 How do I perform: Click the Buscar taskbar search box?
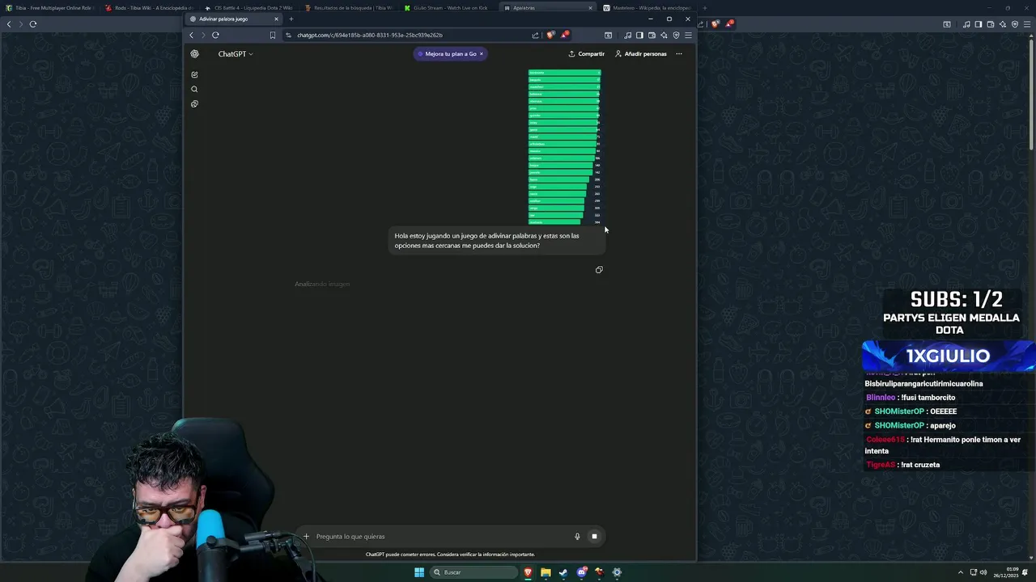(x=474, y=572)
